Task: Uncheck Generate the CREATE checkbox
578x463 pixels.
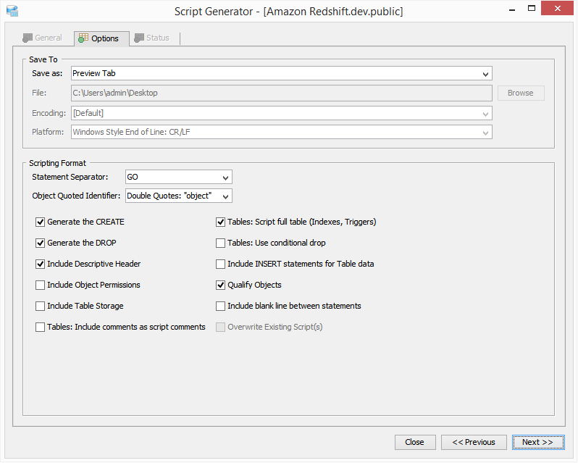Action: 41,222
